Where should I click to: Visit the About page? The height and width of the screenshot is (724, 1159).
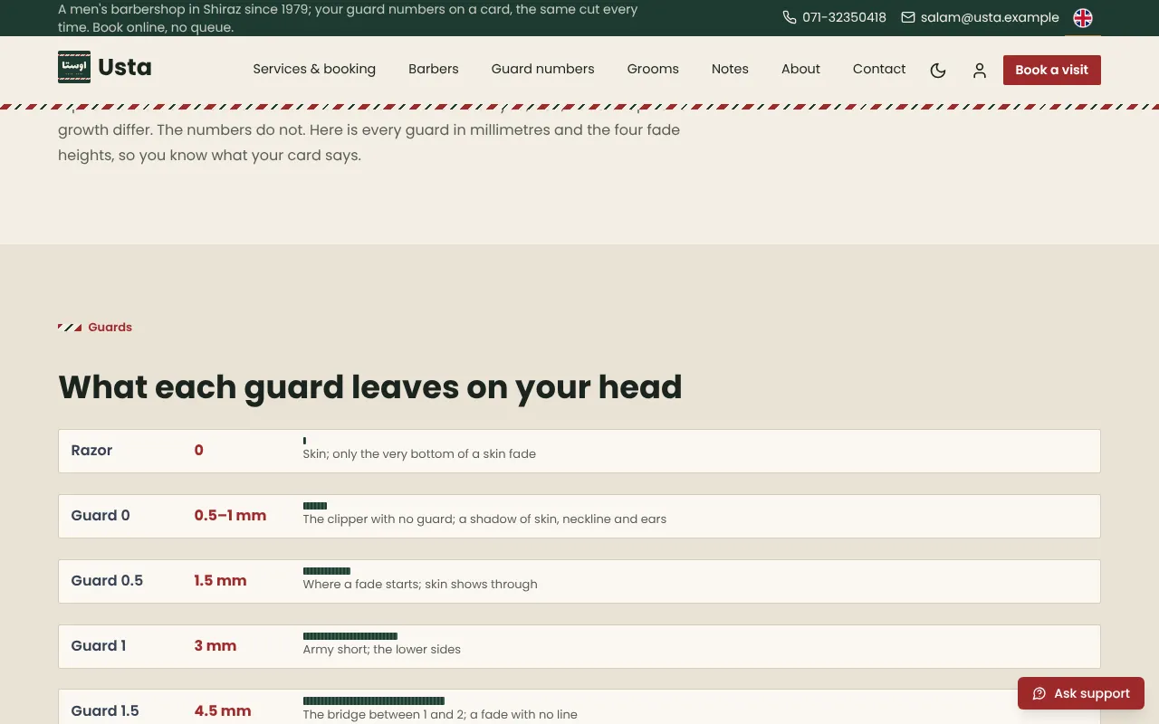pyautogui.click(x=800, y=69)
